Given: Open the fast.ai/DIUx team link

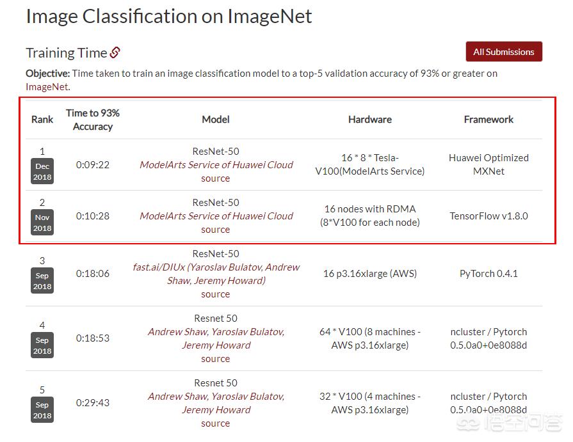Looking at the screenshot, I should pyautogui.click(x=216, y=274).
